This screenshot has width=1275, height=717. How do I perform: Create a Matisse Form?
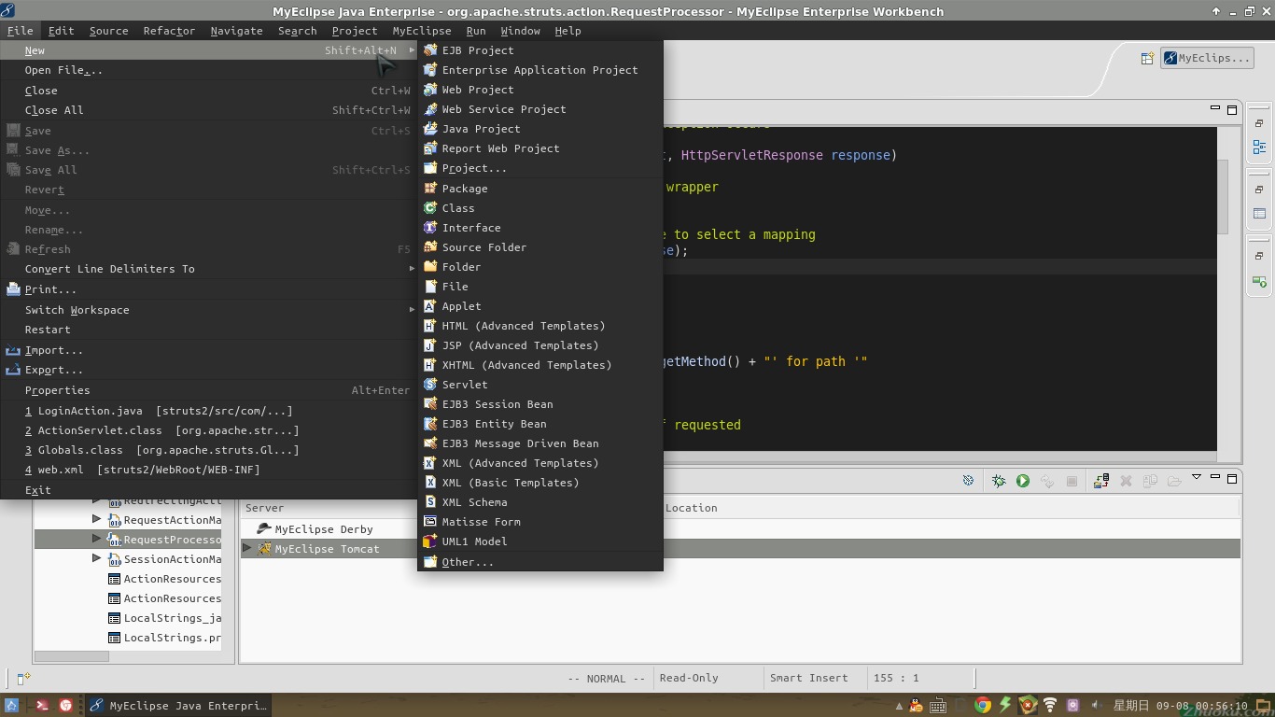pyautogui.click(x=540, y=522)
